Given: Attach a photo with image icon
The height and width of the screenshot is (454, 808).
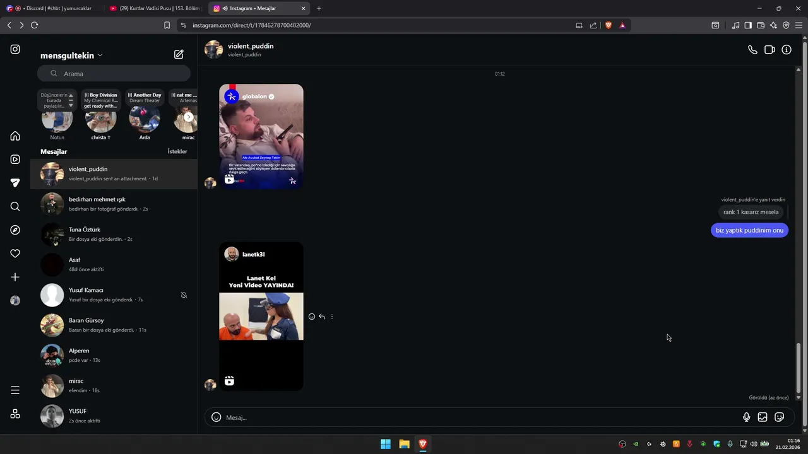Looking at the screenshot, I should click(763, 417).
